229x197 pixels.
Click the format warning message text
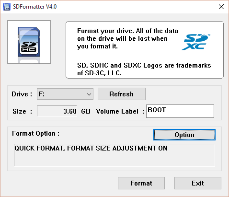point(127,39)
